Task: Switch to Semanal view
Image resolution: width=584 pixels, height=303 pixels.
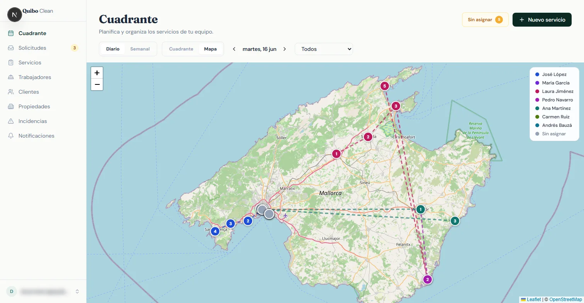Action: pos(140,49)
